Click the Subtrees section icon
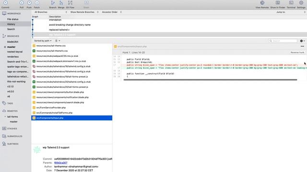 tap(4, 144)
